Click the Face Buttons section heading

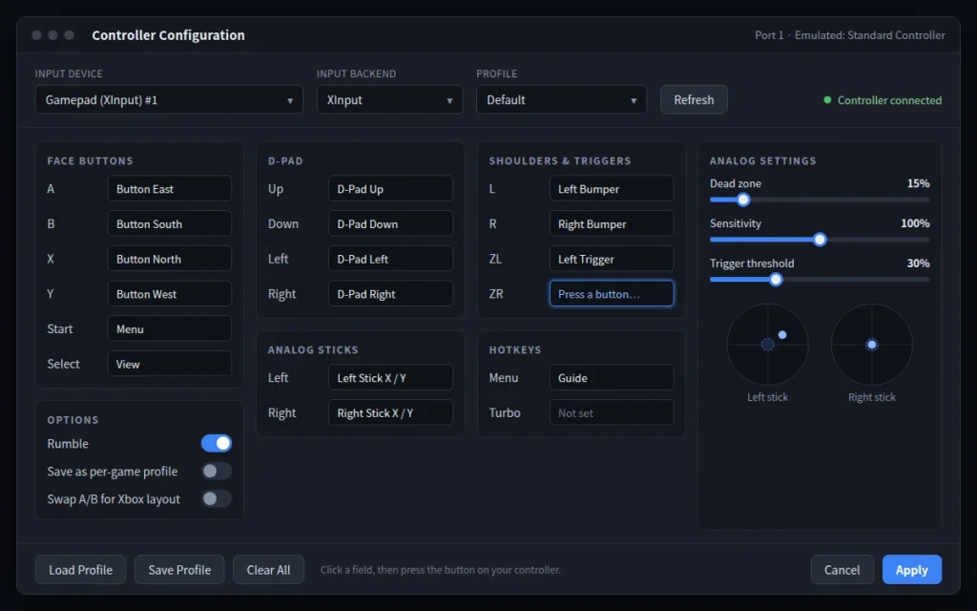tap(90, 160)
